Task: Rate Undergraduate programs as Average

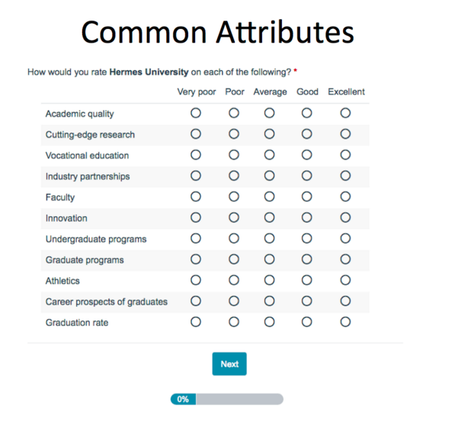Action: click(x=269, y=238)
